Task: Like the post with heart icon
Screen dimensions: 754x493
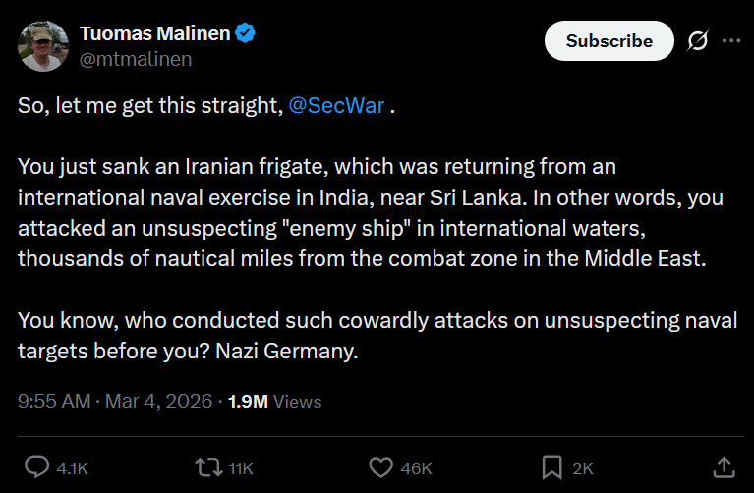Action: pos(380,467)
